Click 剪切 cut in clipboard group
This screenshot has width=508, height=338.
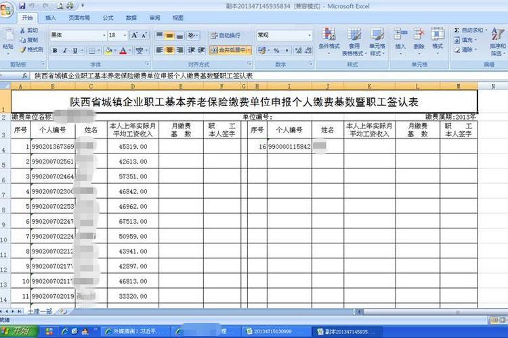(29, 30)
